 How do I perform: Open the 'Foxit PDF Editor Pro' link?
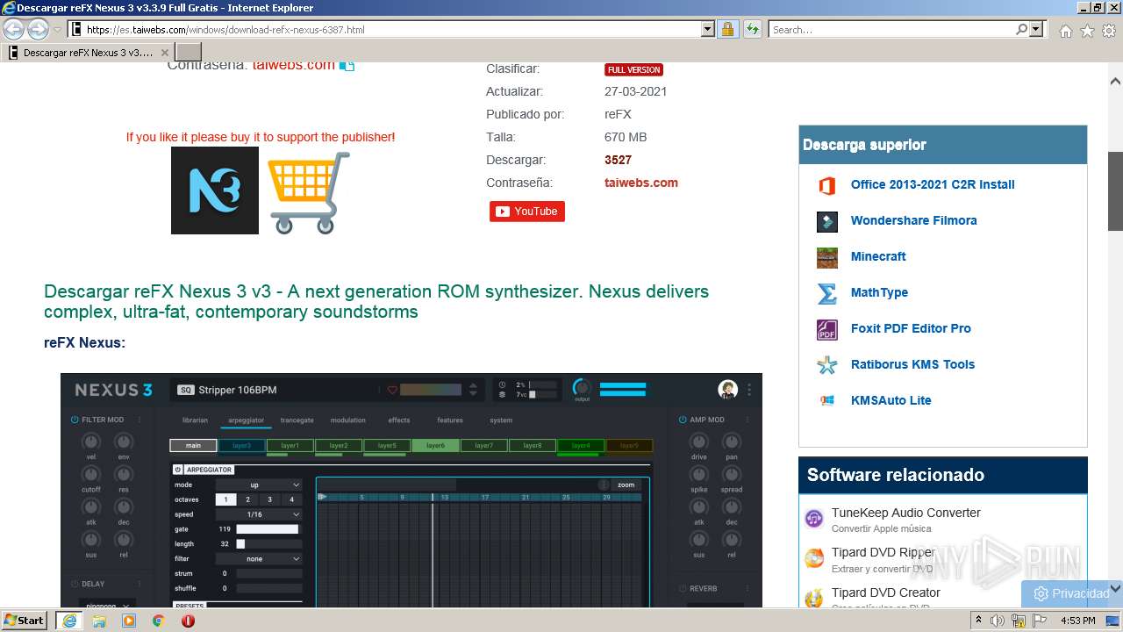pos(911,328)
